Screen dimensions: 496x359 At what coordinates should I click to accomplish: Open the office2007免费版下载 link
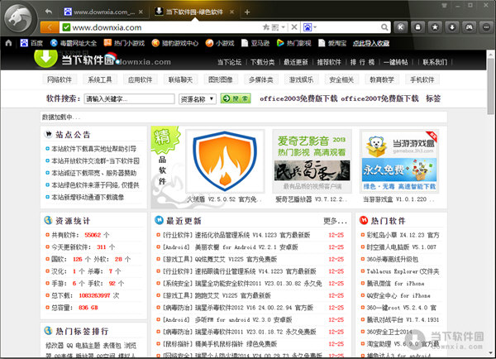(x=379, y=98)
